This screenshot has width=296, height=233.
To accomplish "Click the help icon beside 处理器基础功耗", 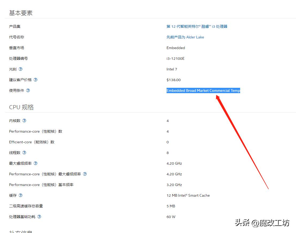I will (x=39, y=217).
